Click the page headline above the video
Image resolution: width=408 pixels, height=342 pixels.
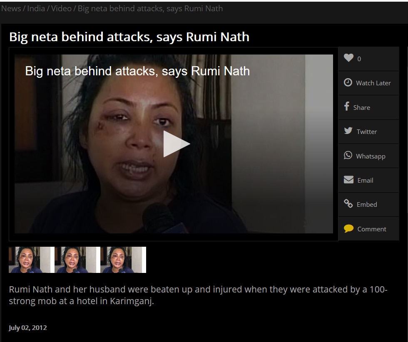pyautogui.click(x=129, y=37)
